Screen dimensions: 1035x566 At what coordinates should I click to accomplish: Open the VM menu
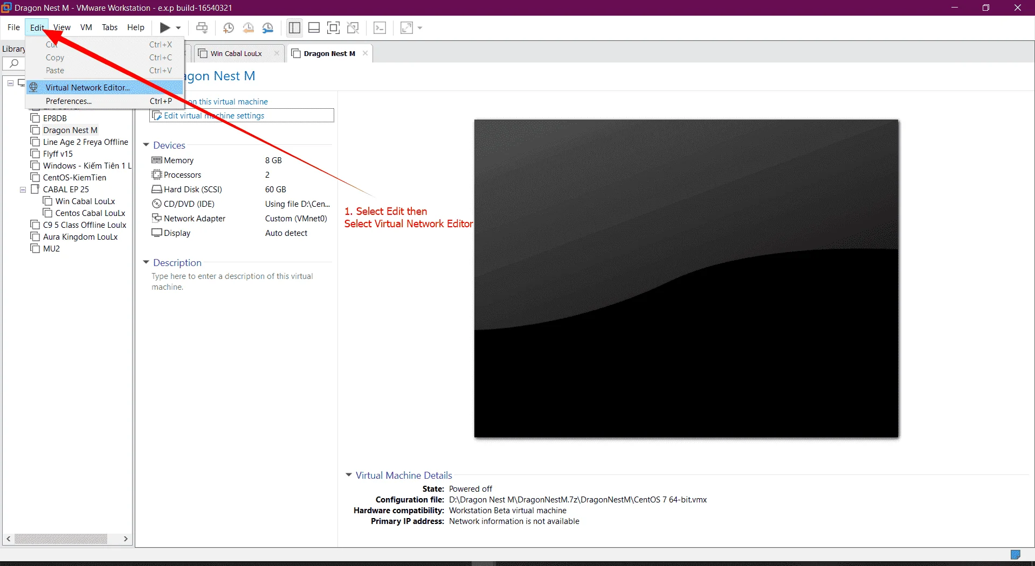click(86, 27)
